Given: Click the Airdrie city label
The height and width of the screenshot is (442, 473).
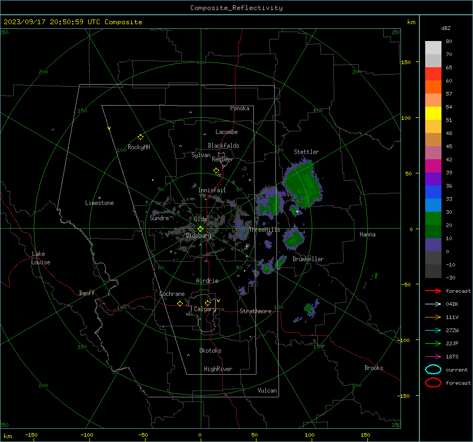Looking at the screenshot, I should (x=207, y=281).
